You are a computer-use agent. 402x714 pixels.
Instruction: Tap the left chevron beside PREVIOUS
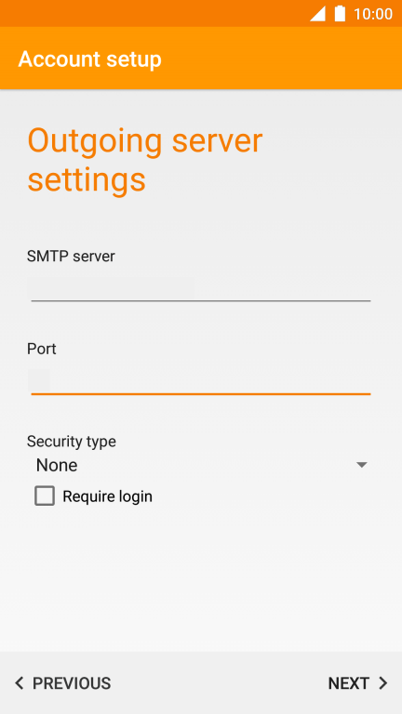point(20,683)
